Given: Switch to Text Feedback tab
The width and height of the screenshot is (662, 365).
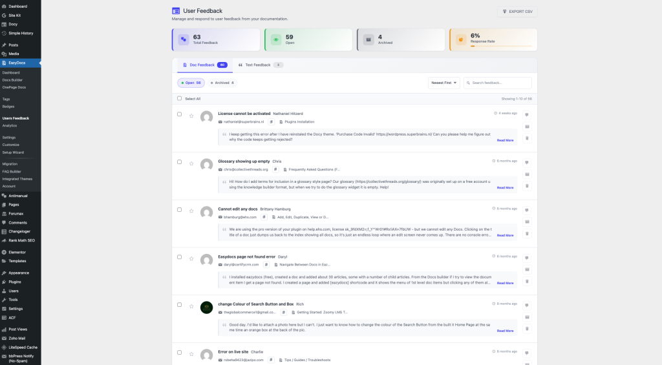Looking at the screenshot, I should click(261, 65).
